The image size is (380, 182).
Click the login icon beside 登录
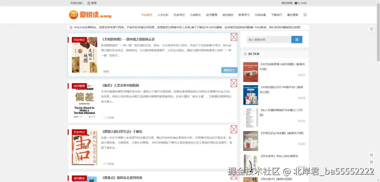(x=89, y=3)
